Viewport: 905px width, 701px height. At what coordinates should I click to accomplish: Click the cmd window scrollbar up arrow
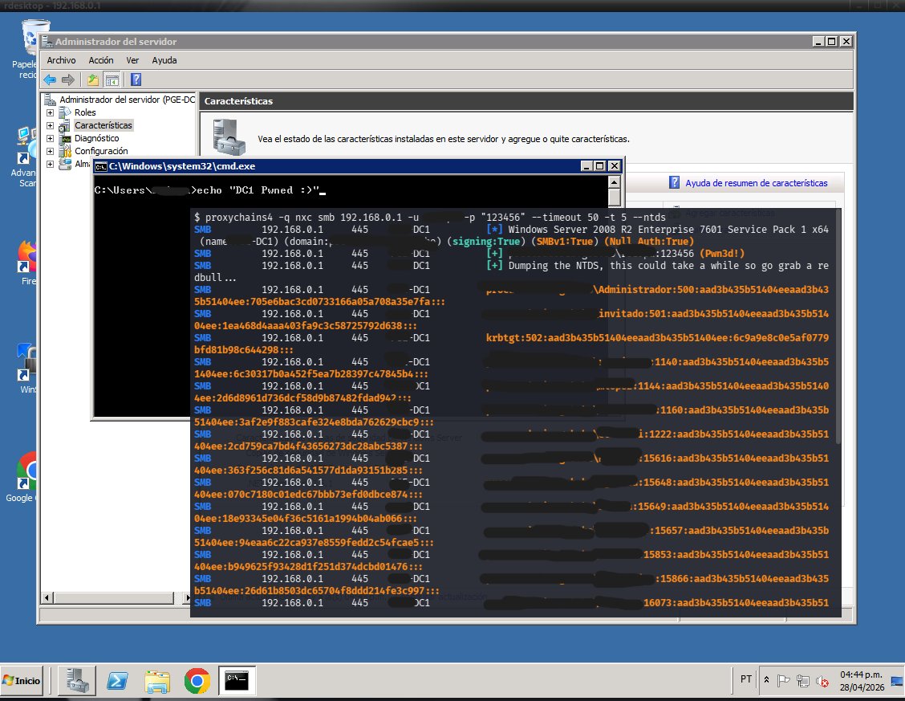[x=614, y=182]
